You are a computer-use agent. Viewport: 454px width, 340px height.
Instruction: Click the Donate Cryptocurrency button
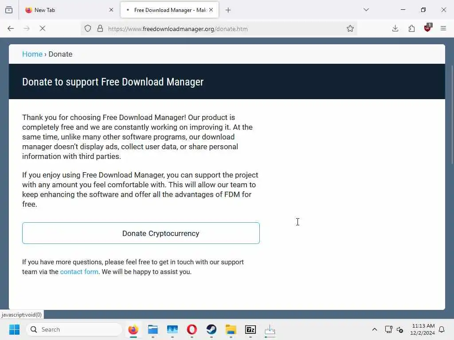click(x=141, y=233)
